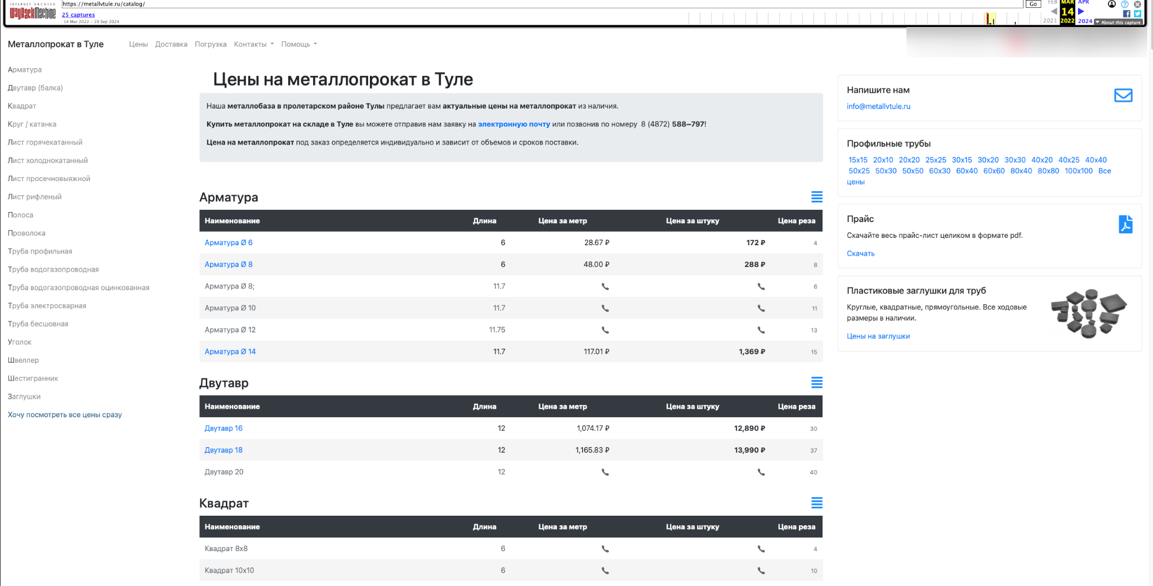Share capture via Wayback Twitter icon
1153x586 pixels.
1137,13
